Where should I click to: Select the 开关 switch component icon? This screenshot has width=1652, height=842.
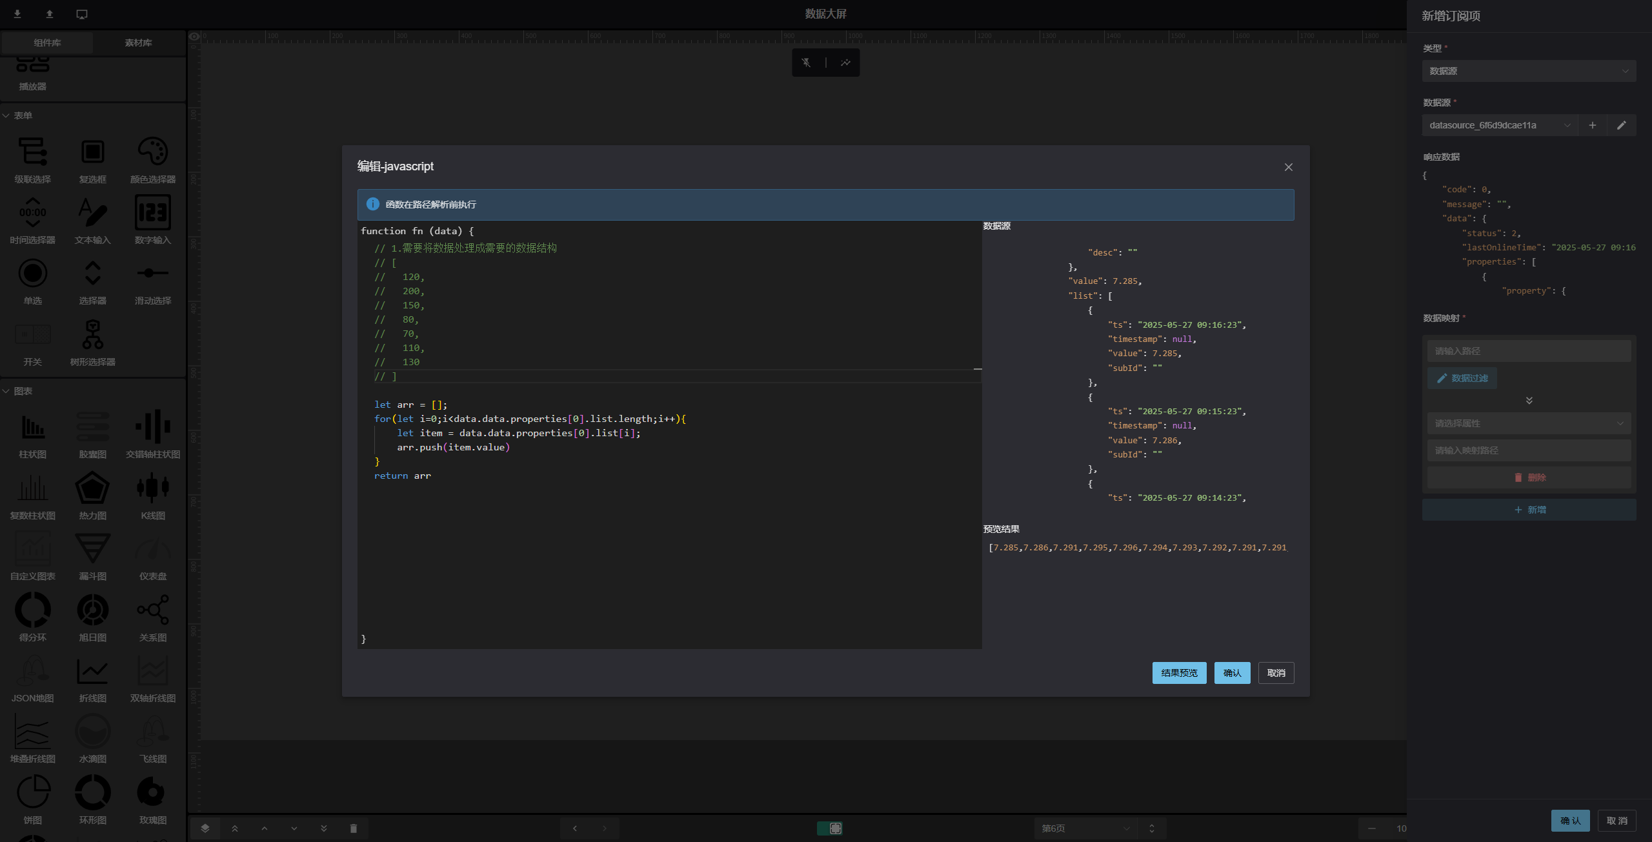[x=32, y=334]
